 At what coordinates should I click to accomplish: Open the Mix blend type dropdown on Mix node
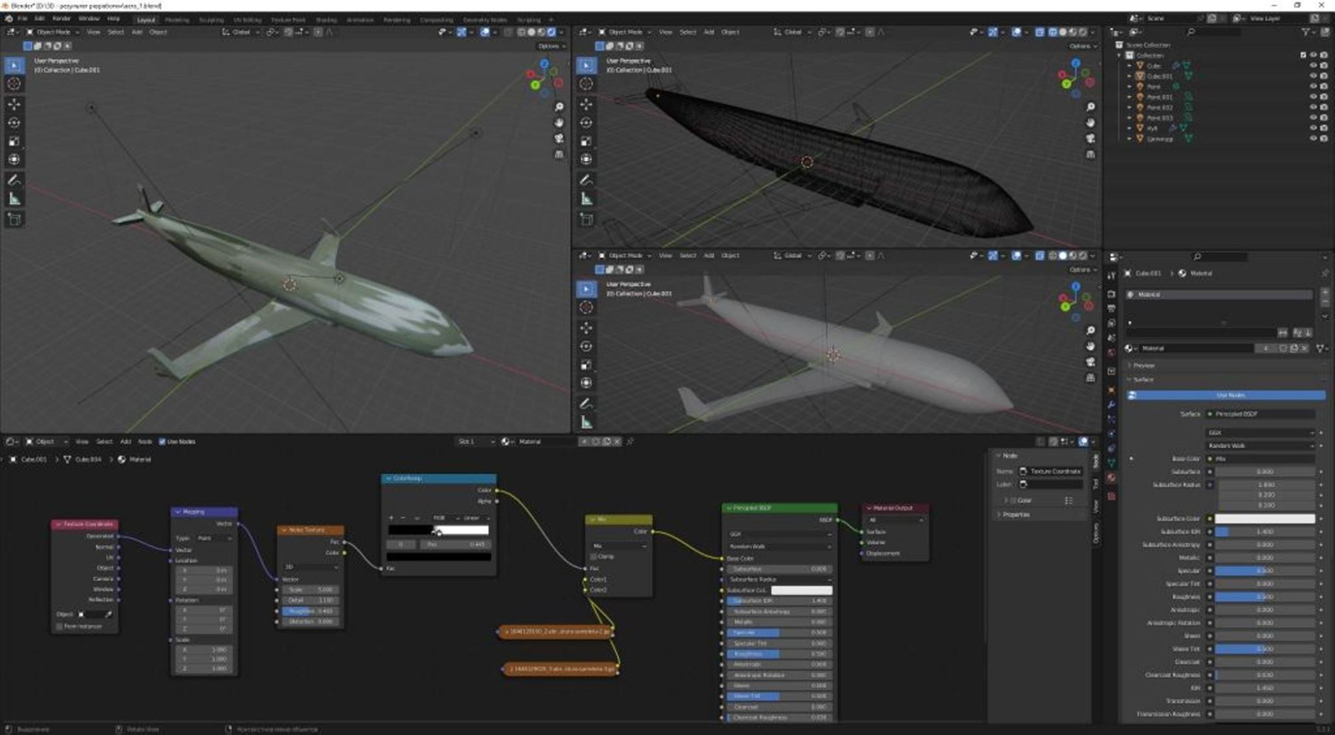click(620, 546)
